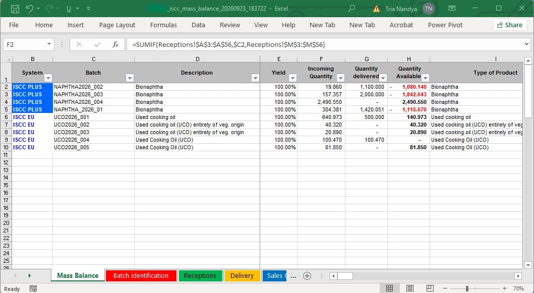Open Customize Quick Access Toolbar menu

[x=89, y=9]
